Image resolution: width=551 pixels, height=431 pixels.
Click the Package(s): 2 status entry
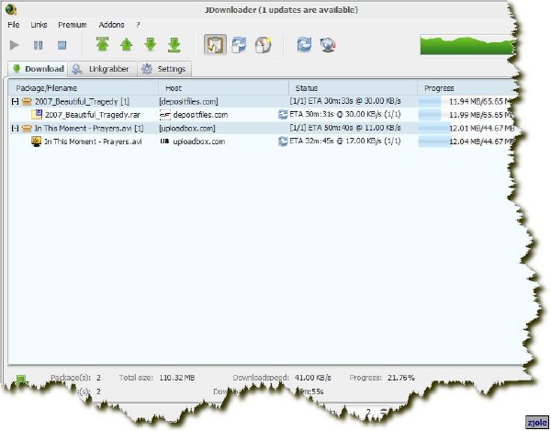[x=76, y=378]
